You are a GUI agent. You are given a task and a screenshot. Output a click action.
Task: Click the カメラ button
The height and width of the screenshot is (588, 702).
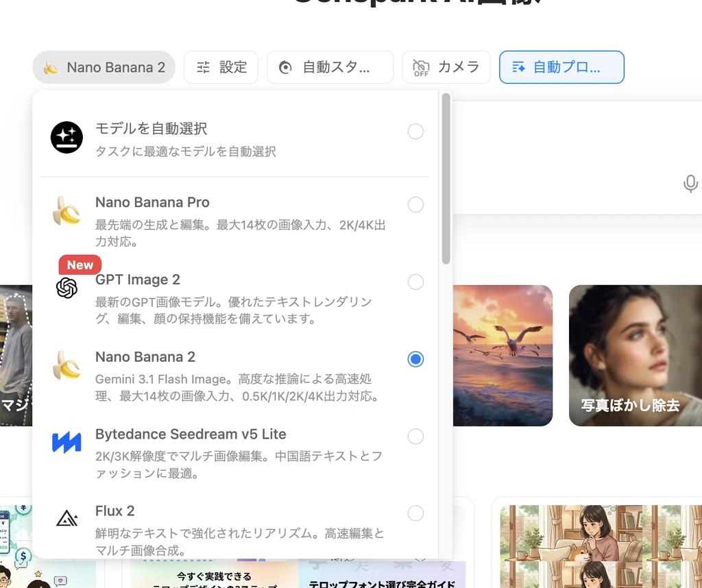(446, 67)
